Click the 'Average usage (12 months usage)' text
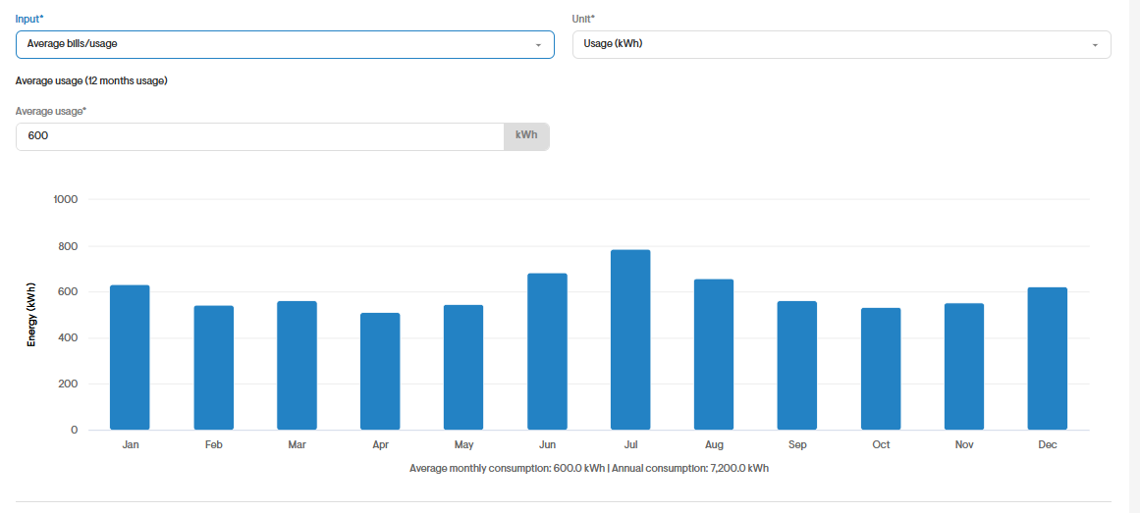 [91, 81]
